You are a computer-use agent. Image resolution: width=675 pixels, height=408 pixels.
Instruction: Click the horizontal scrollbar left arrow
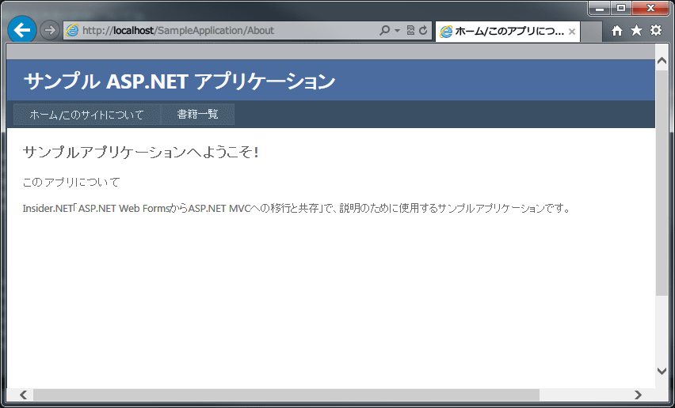click(x=24, y=395)
